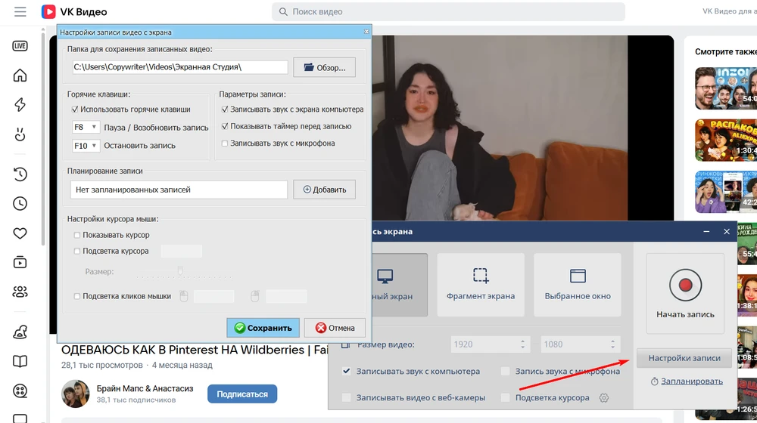Open the LIVE section in sidebar

coord(20,46)
